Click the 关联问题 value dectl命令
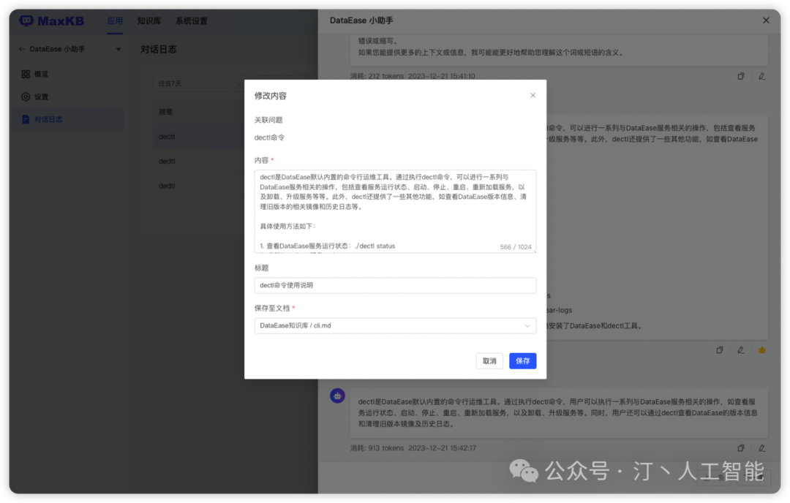This screenshot has height=503, width=790. click(269, 137)
